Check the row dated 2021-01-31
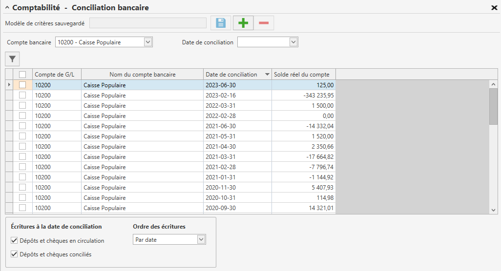This screenshot has width=501, height=271. 22,177
